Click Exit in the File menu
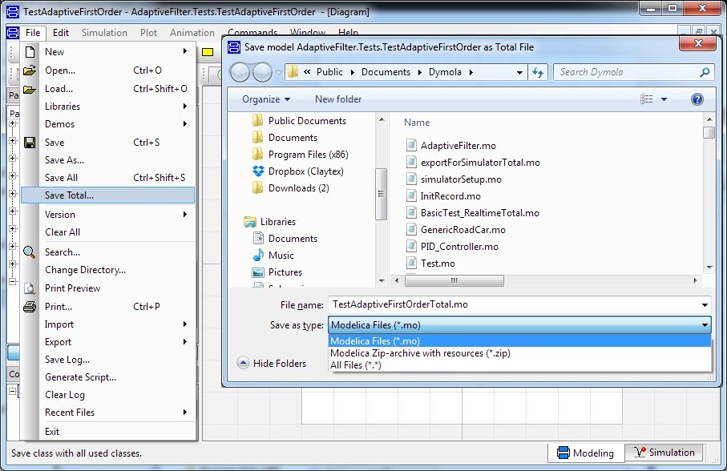The width and height of the screenshot is (727, 471). [x=107, y=431]
